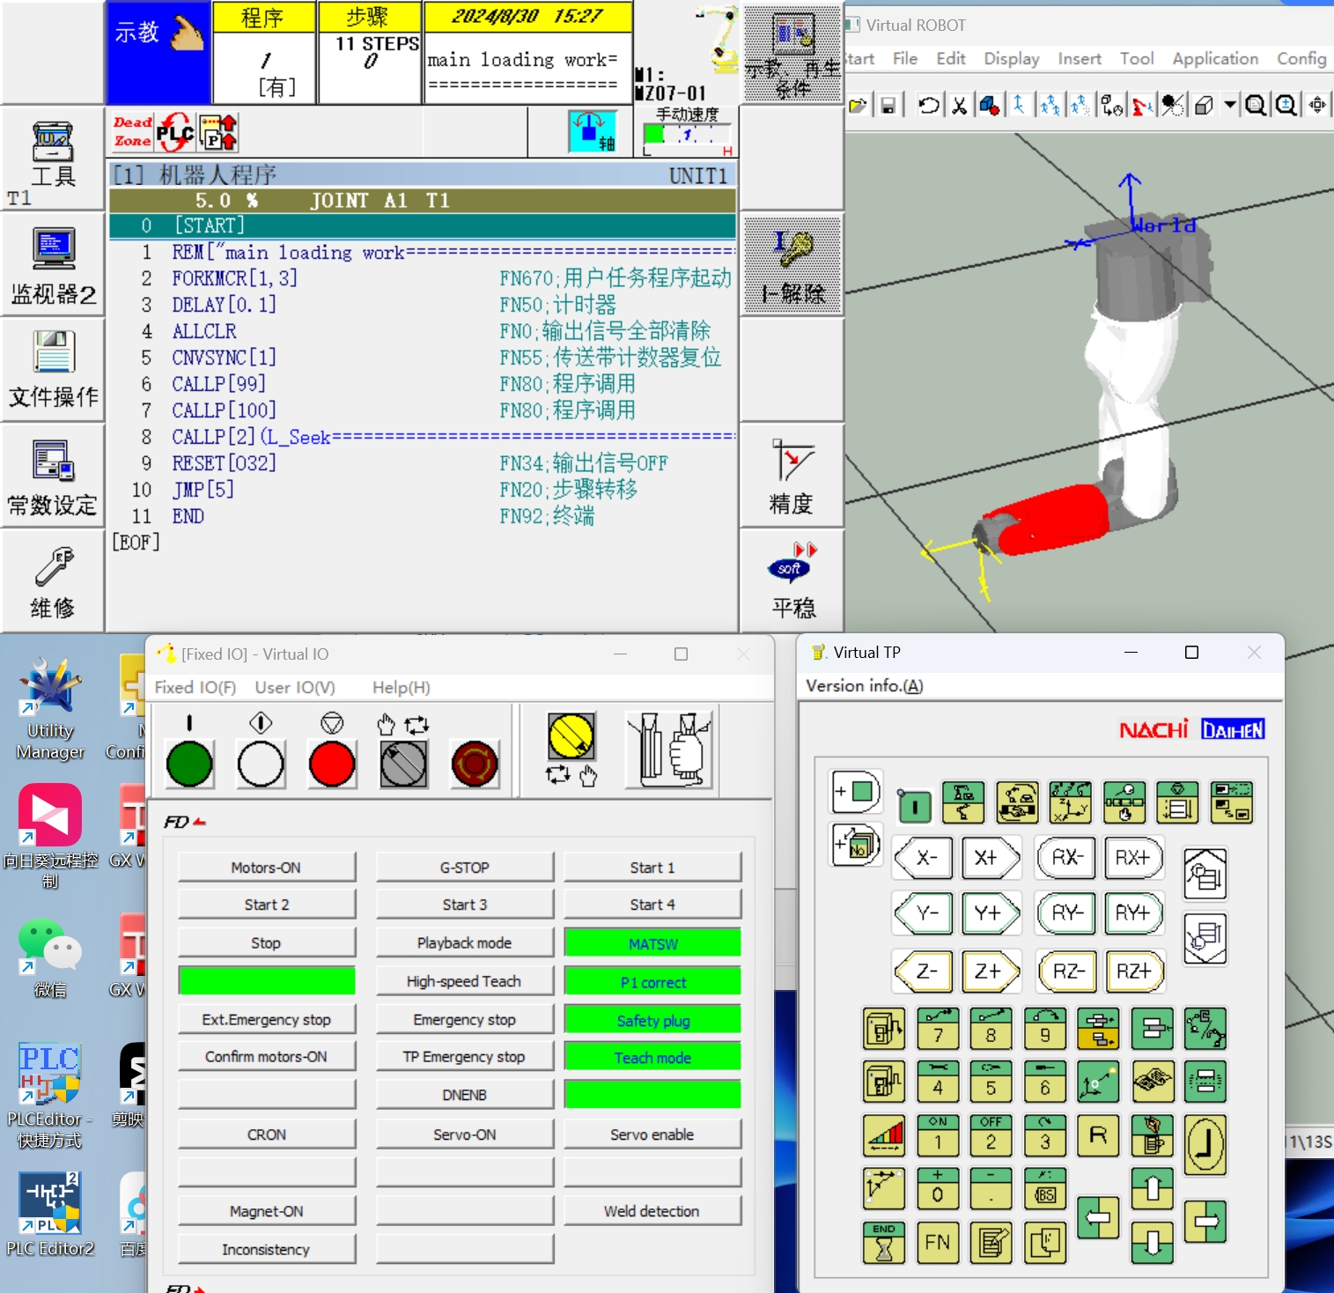Viewport: 1334px width, 1293px height.
Task: Click the red robot icon in toolbar
Action: click(1142, 106)
